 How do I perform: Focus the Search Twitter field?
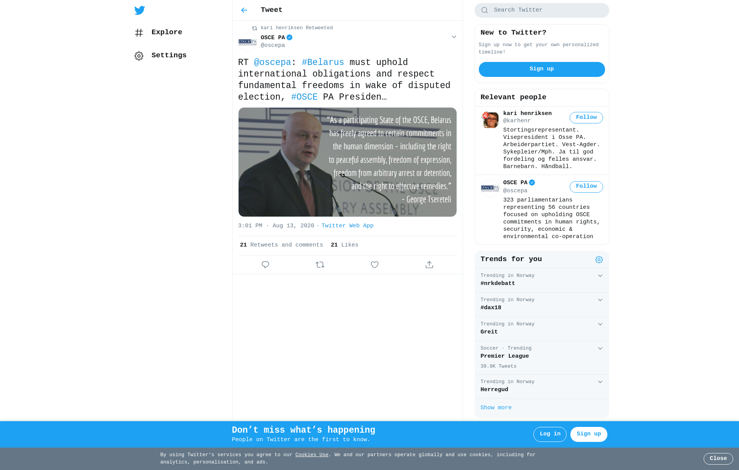(542, 10)
